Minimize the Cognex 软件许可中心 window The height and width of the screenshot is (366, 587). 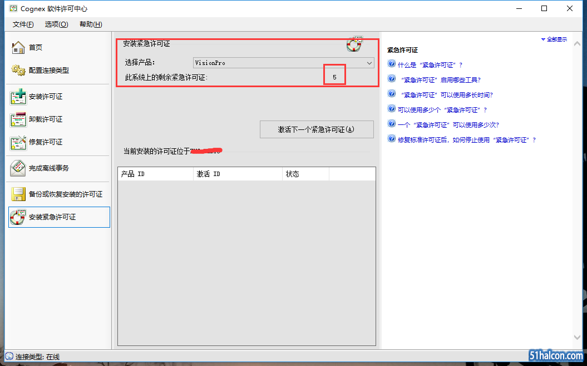pos(519,8)
